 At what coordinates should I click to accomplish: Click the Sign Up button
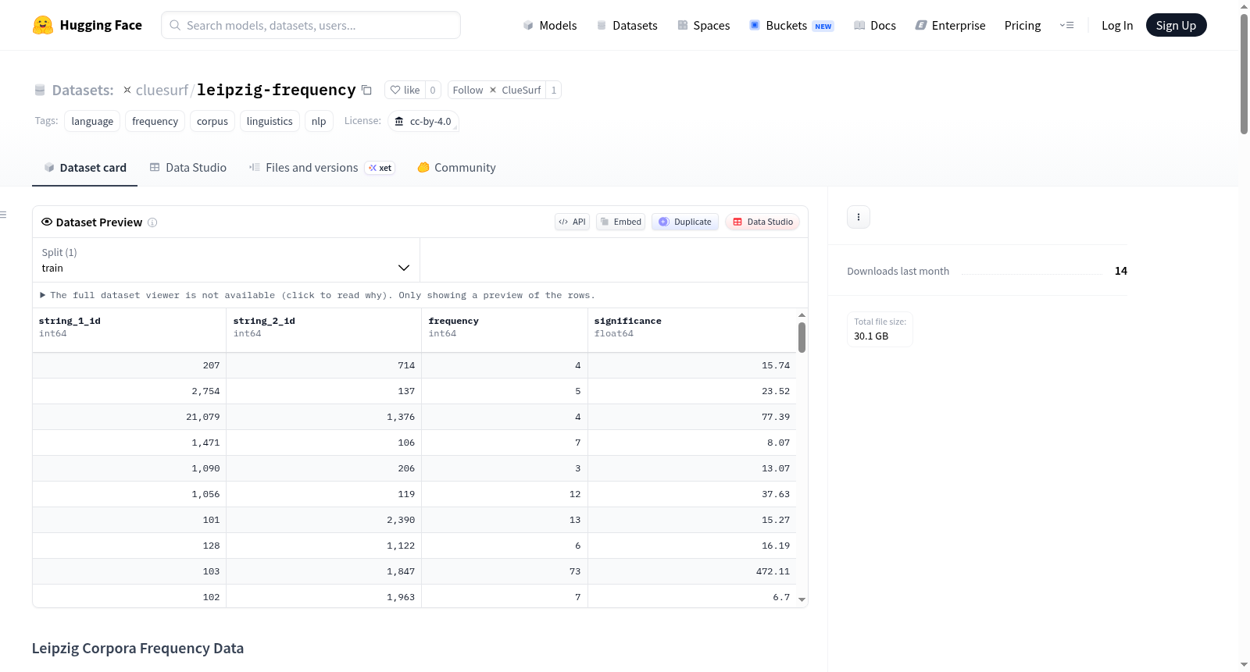coord(1176,25)
